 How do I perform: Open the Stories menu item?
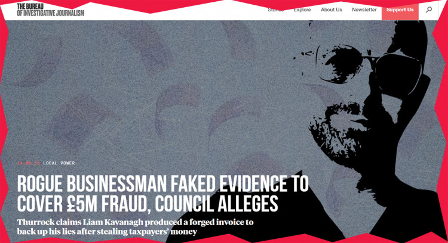click(x=275, y=10)
